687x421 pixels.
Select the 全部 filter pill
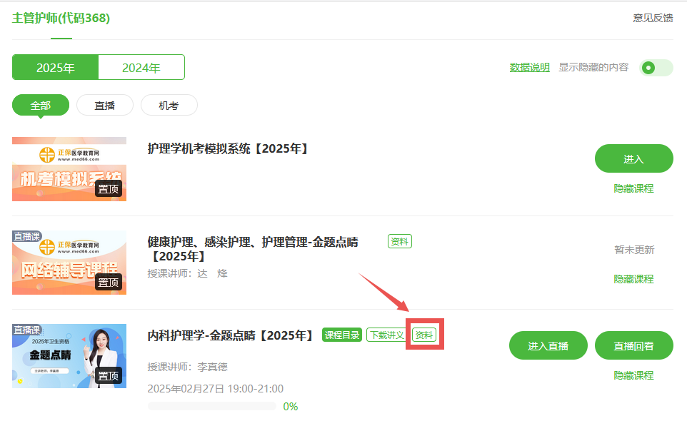(x=40, y=106)
